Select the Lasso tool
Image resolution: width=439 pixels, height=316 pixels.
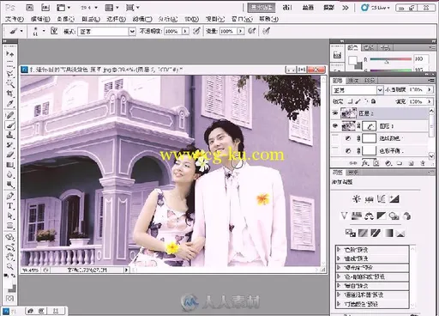click(10, 73)
